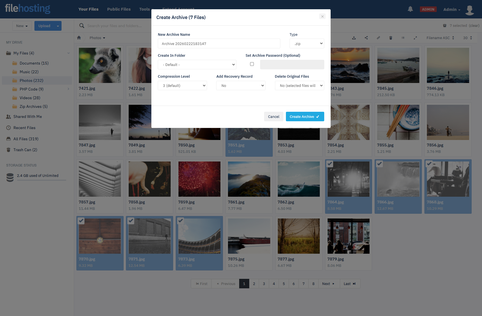482x316 pixels.
Task: Click the fullscreen expand icon
Action: click(x=415, y=38)
